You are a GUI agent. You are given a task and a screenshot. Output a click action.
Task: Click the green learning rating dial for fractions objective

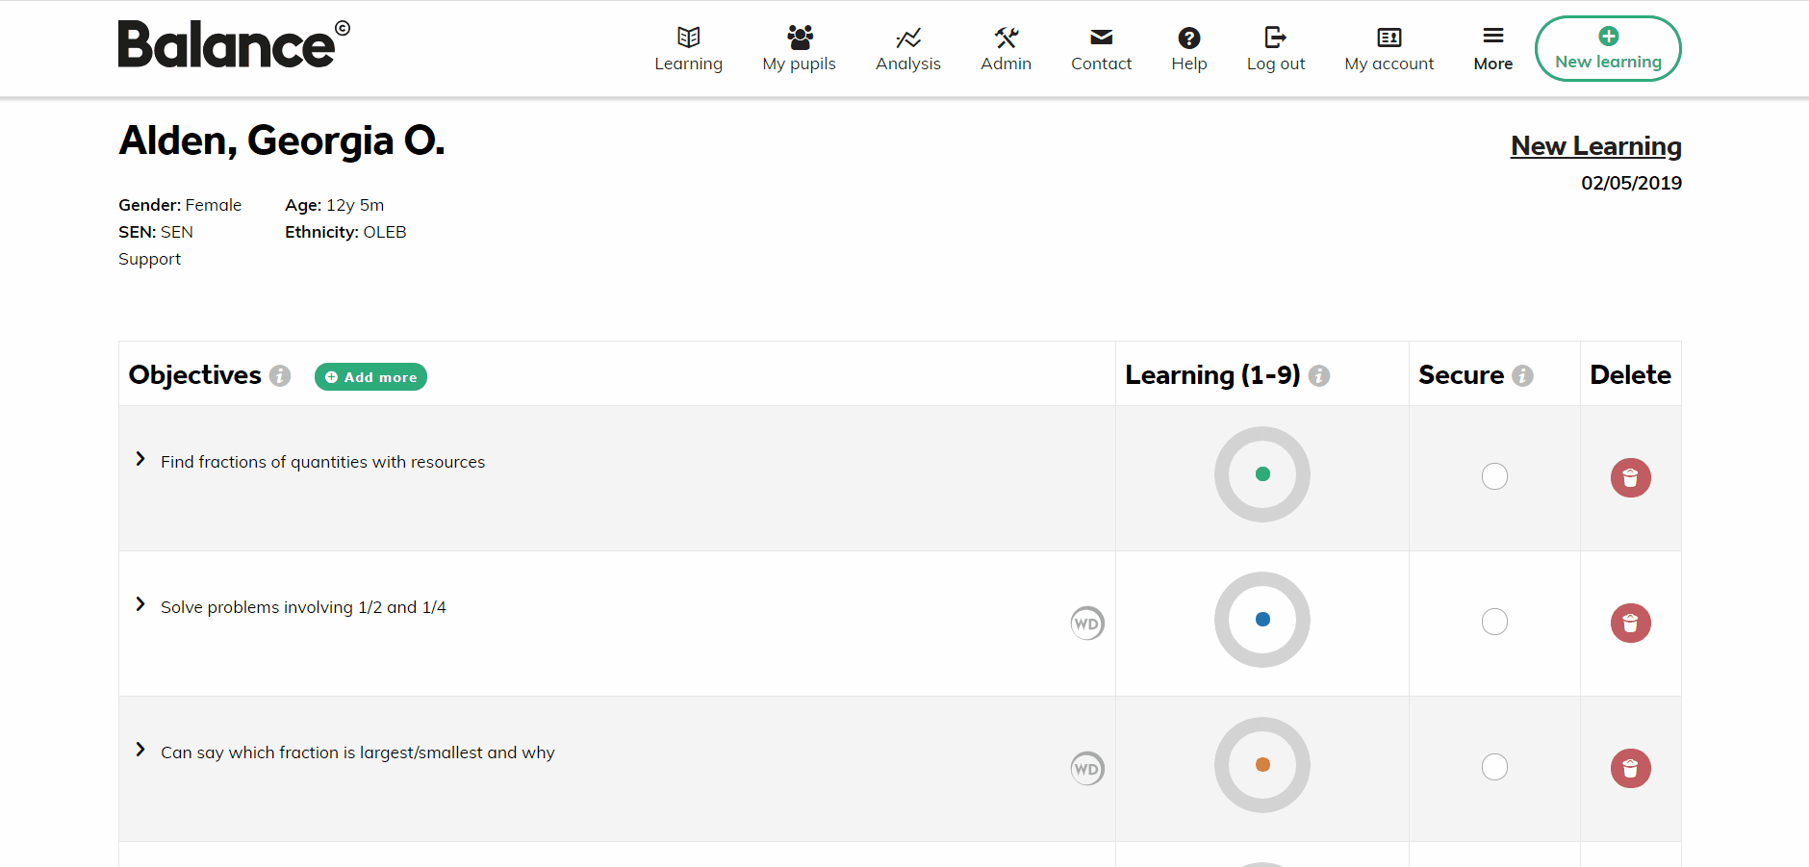click(1261, 474)
